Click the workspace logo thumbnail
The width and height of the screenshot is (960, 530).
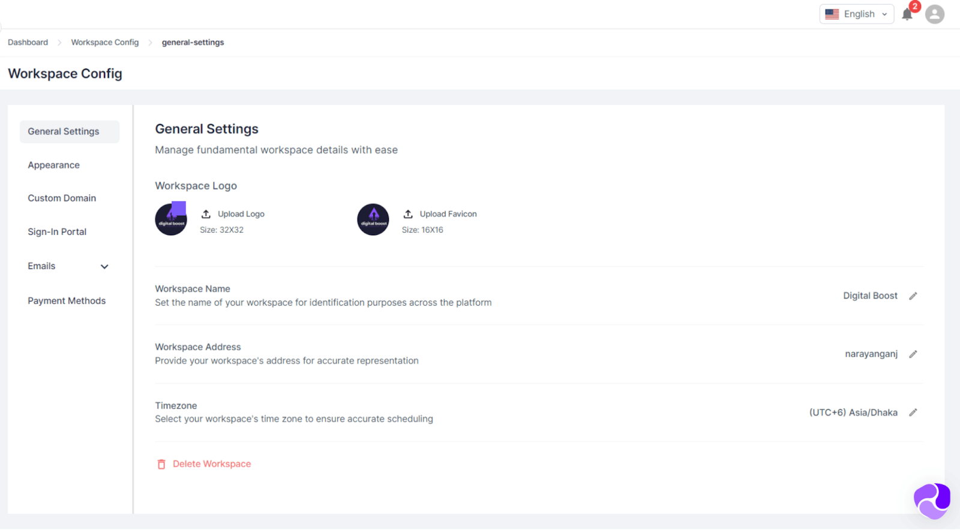pos(171,219)
